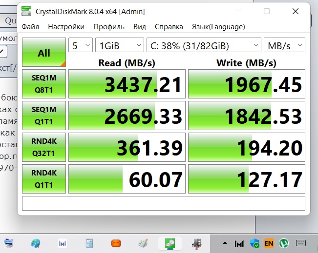Click the RND4K Q1T1 write result 127.17

click(247, 179)
